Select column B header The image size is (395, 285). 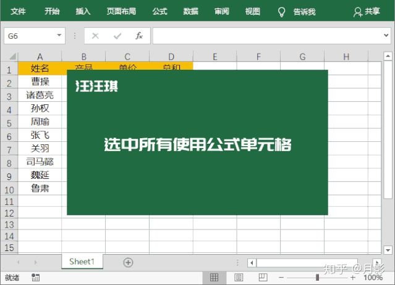(x=83, y=57)
